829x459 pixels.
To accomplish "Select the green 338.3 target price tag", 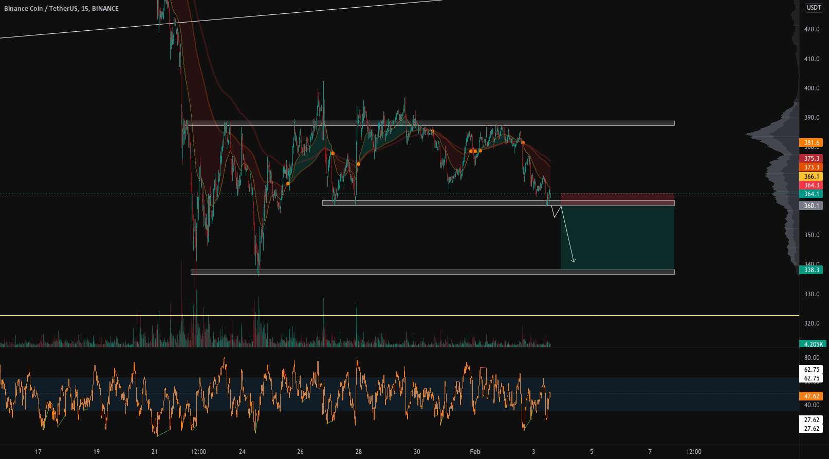I will pyautogui.click(x=811, y=270).
